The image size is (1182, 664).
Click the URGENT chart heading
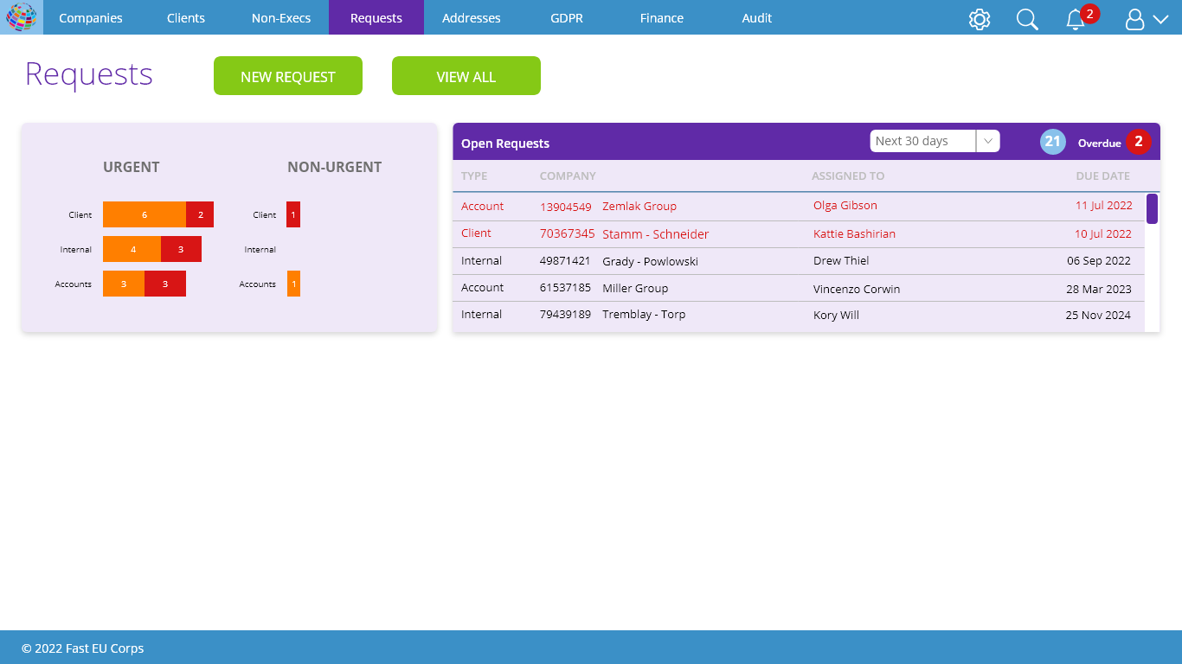click(x=132, y=168)
